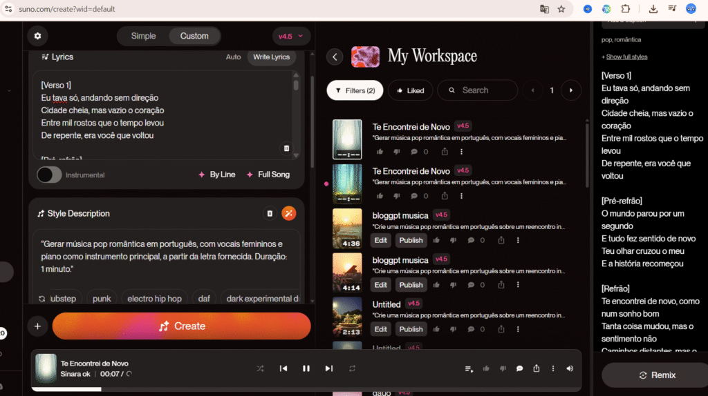Enable shuffle in the bottom player
708x396 pixels.
(260, 368)
